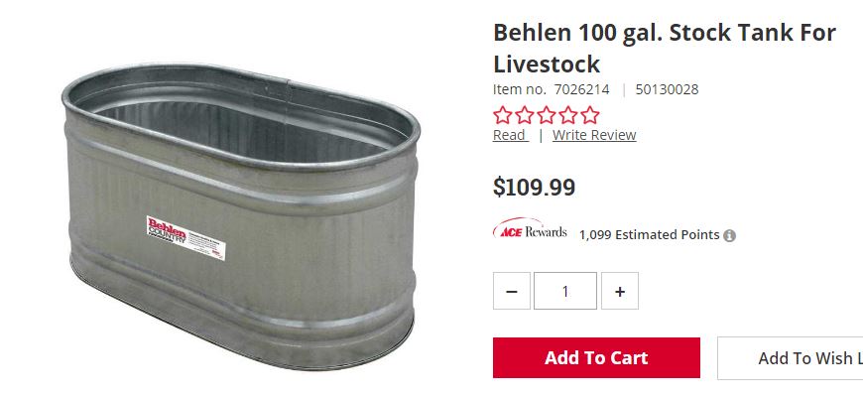Click the first review star
The image size is (863, 397).
click(x=503, y=114)
